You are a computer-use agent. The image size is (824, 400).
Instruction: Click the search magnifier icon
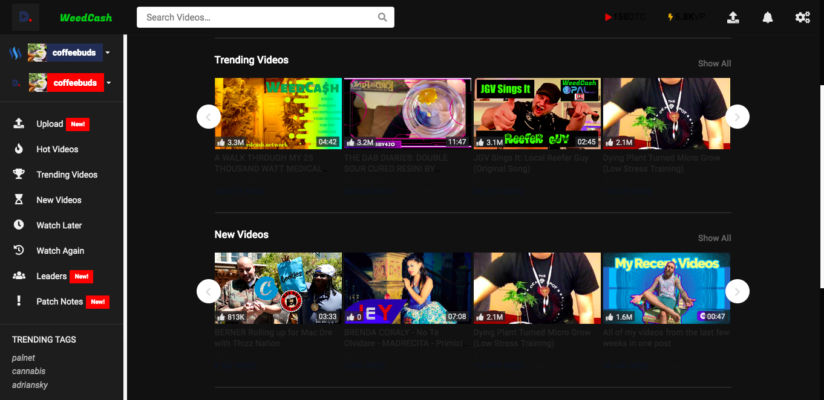(382, 18)
